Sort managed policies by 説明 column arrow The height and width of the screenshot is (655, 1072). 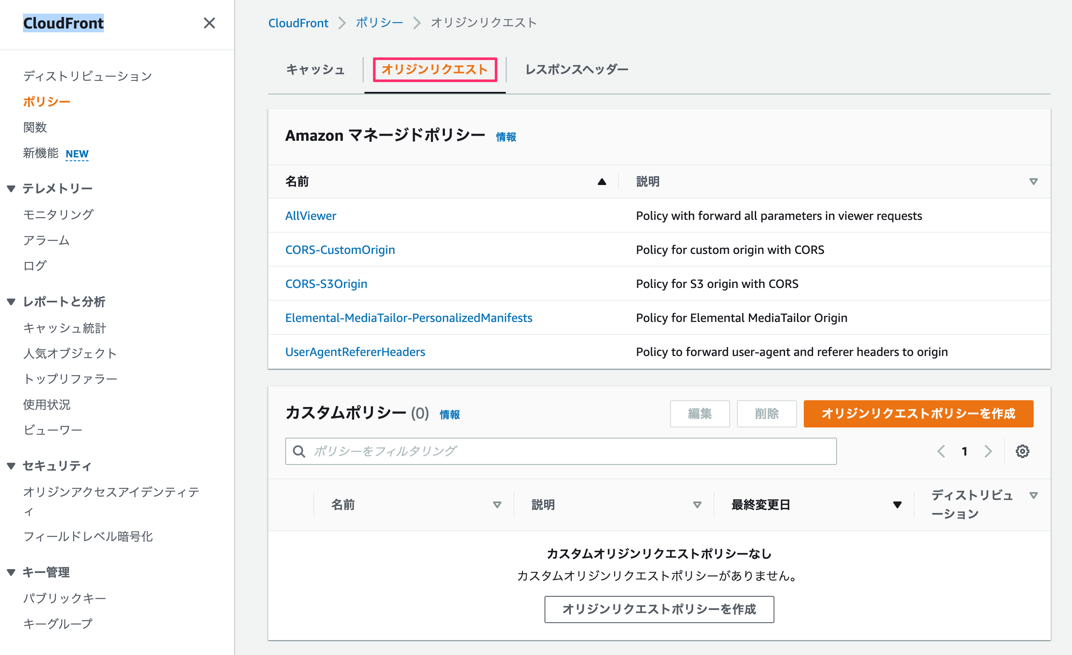tap(1034, 182)
